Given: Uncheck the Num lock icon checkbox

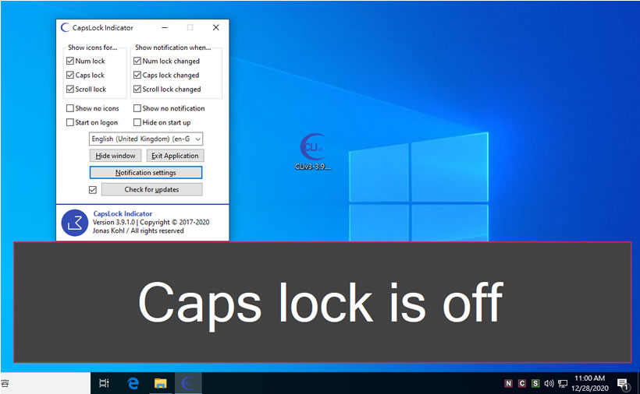Looking at the screenshot, I should [70, 62].
